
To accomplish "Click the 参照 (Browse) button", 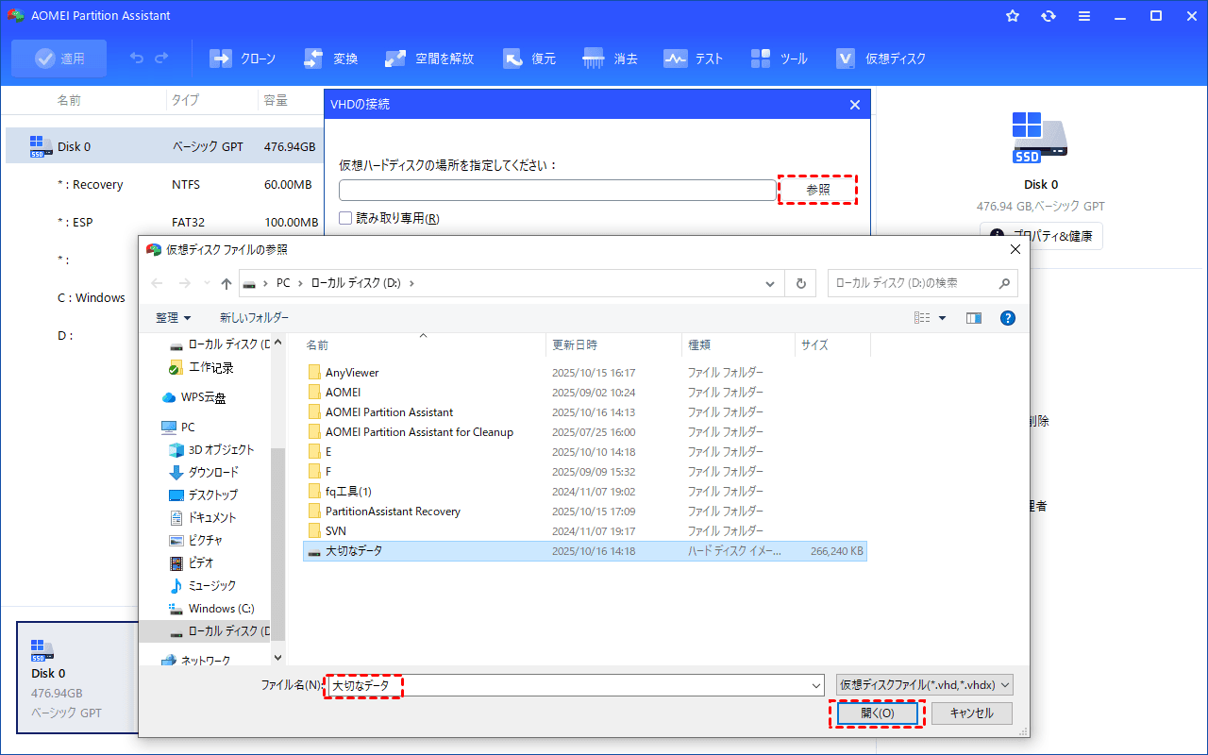I will (817, 190).
